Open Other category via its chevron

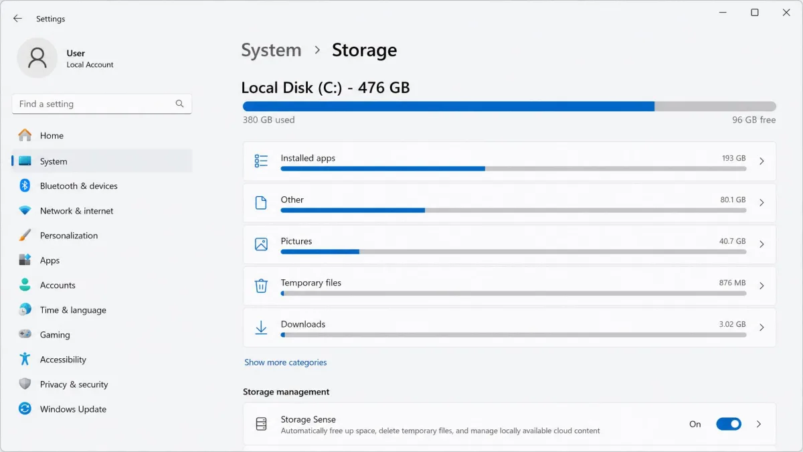(x=762, y=202)
